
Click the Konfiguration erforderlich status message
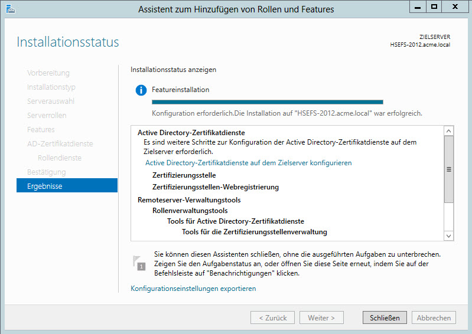point(287,113)
